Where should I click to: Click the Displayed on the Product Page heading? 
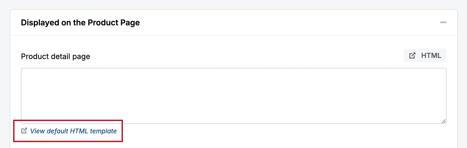[80, 23]
